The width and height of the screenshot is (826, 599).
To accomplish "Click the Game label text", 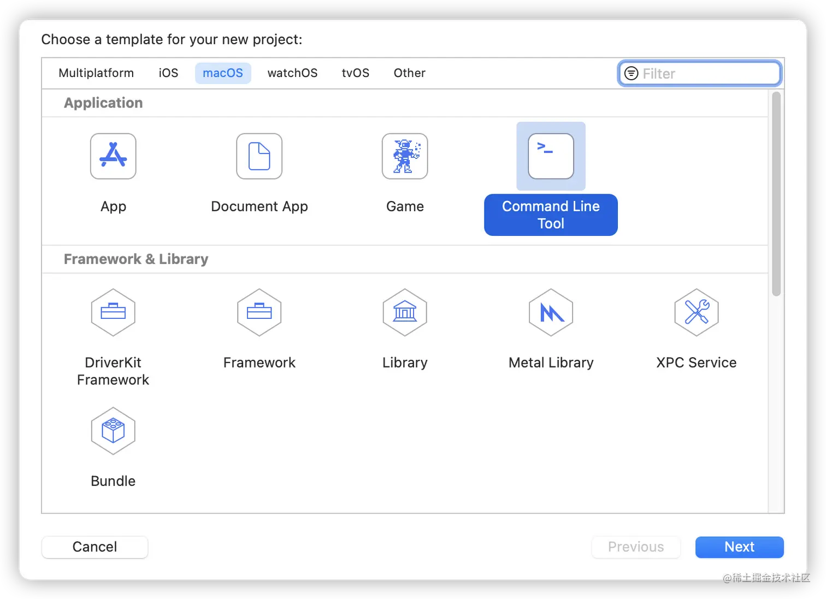I will [x=405, y=206].
